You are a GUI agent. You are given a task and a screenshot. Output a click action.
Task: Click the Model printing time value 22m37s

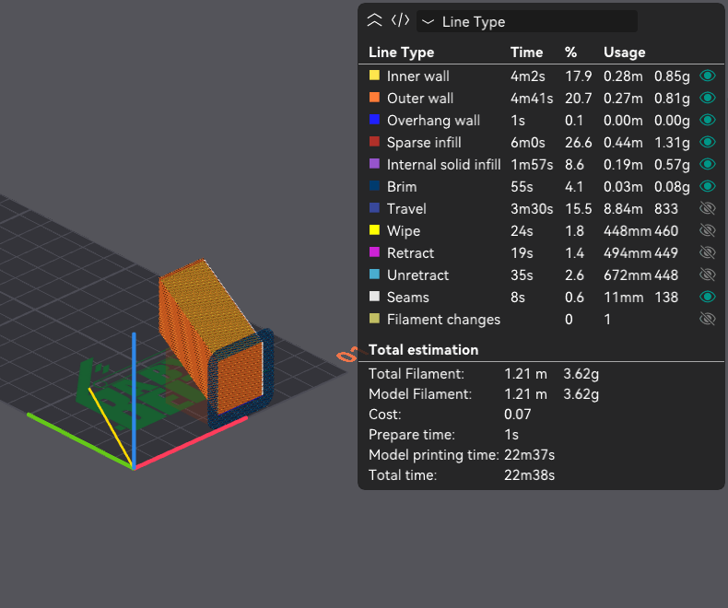tap(529, 455)
